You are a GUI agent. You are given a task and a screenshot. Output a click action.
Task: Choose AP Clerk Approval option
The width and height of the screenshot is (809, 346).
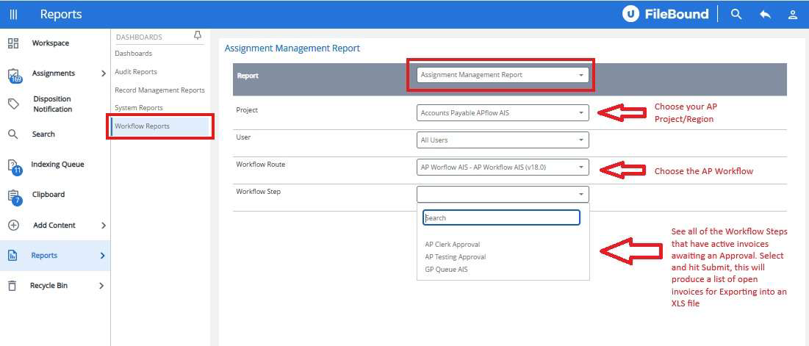tap(453, 245)
